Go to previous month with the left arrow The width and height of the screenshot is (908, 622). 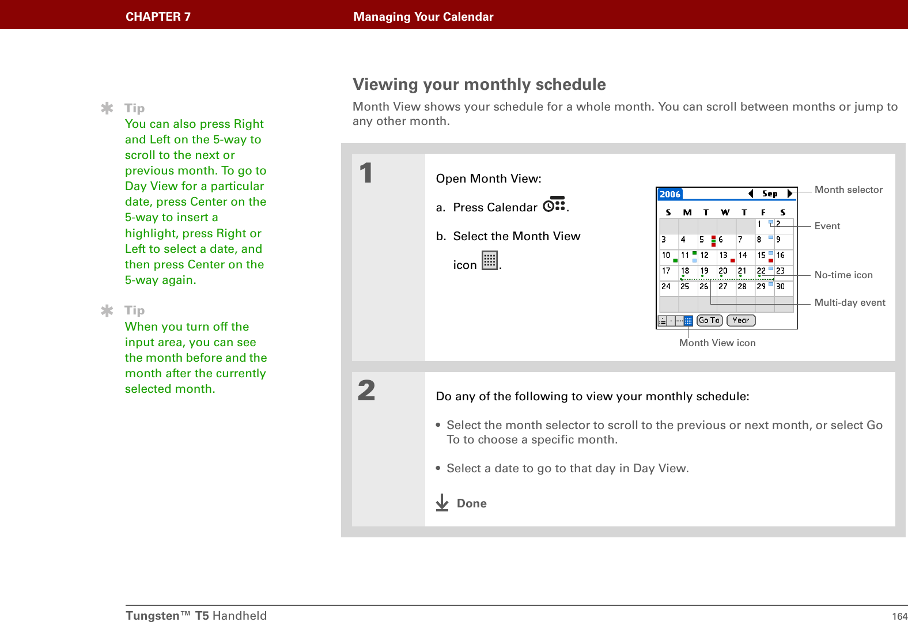(751, 194)
